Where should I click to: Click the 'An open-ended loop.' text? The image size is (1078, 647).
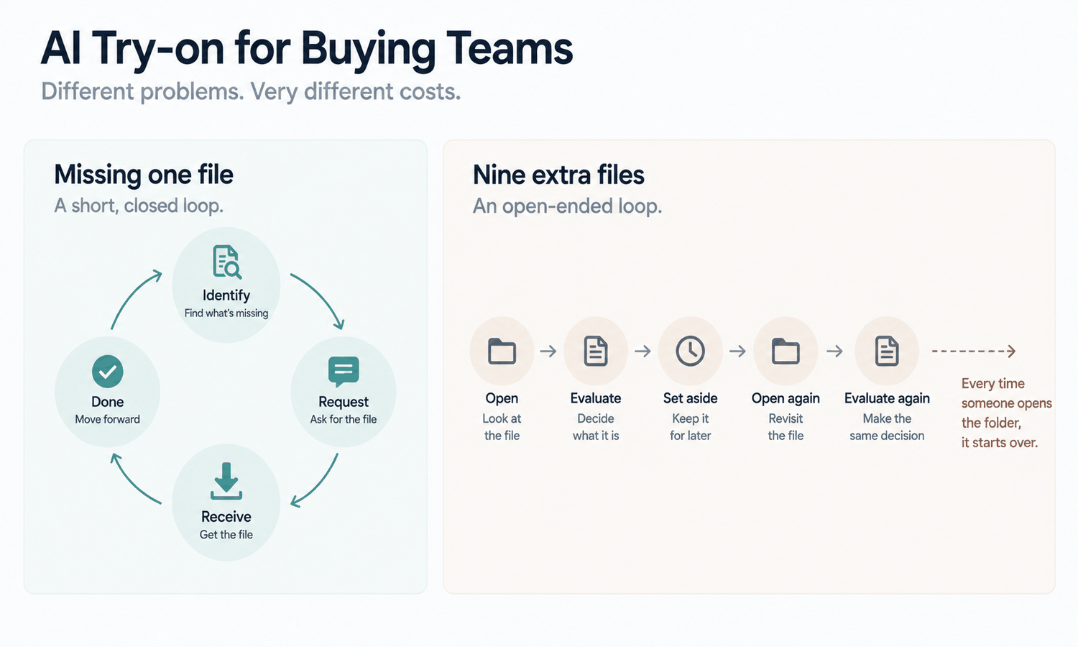567,206
